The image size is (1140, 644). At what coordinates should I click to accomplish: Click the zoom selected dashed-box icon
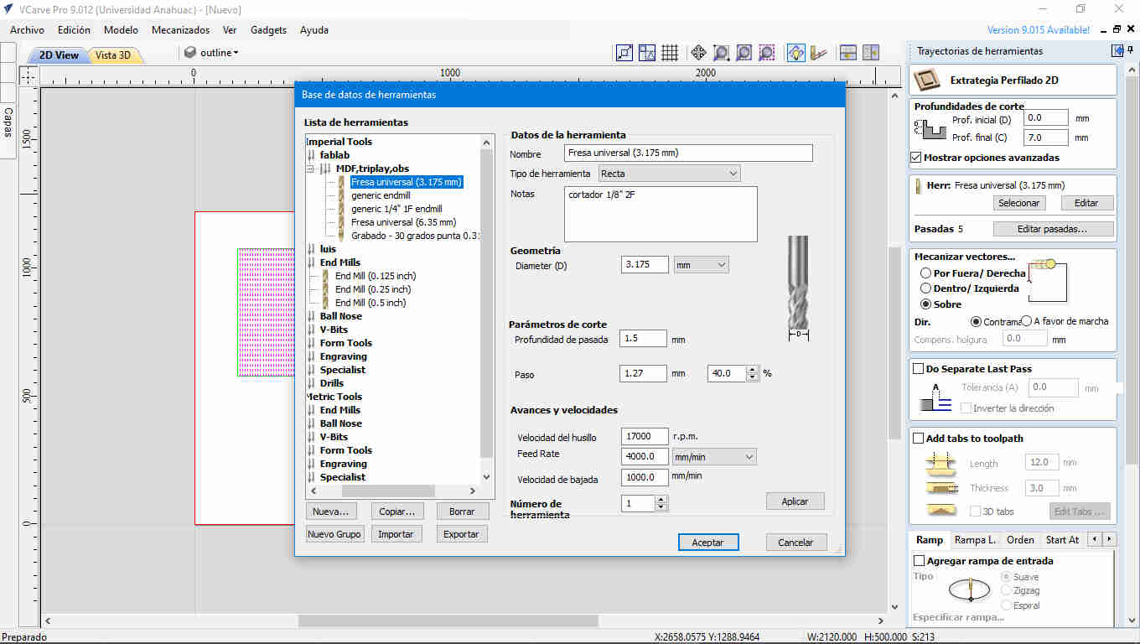click(766, 53)
